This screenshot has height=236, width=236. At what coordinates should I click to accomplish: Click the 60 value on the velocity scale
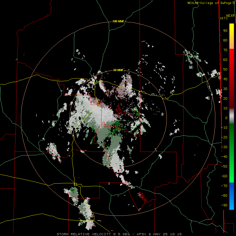tap(225, 60)
